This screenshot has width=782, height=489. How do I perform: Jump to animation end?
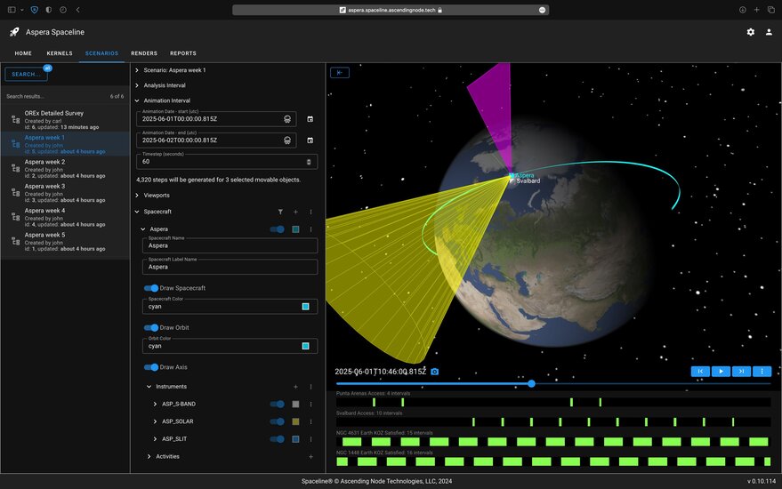pos(741,372)
